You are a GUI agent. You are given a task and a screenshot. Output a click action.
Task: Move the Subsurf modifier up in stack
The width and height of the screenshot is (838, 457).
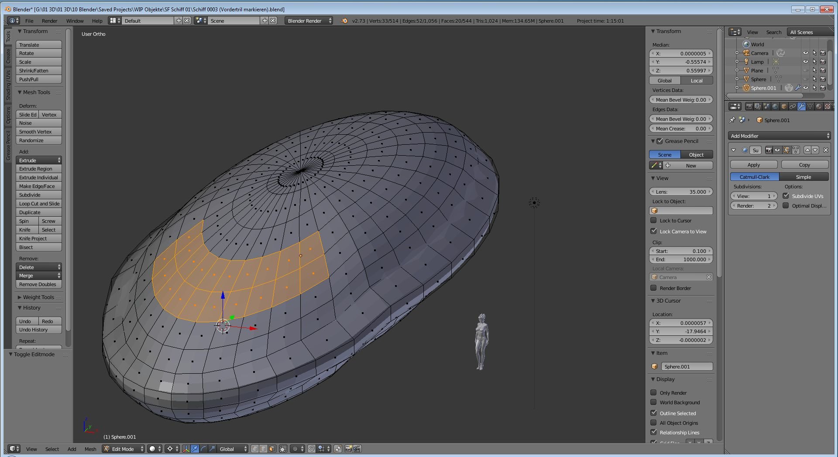click(x=807, y=150)
